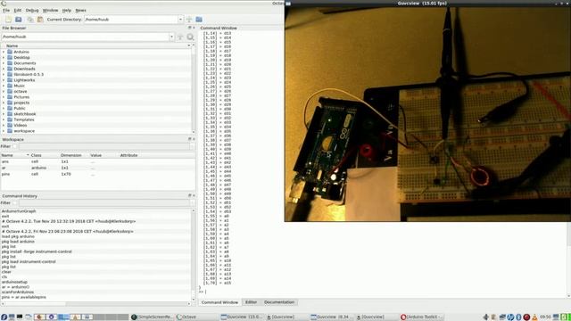Click 'pkg load arduino' in Command History
571x321 pixels.
18,242
